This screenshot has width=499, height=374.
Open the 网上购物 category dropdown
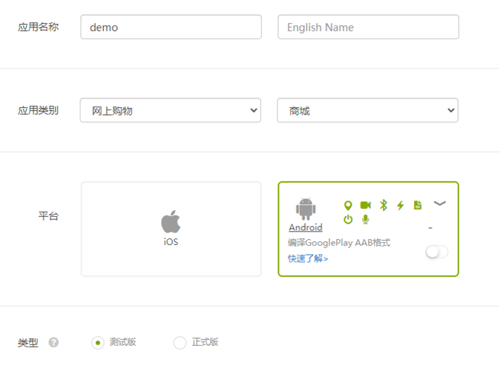pos(171,111)
